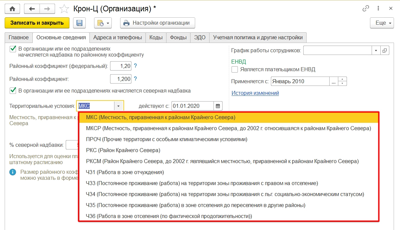Open История изменений link
Screen dimensions: 400x230
pos(255,93)
